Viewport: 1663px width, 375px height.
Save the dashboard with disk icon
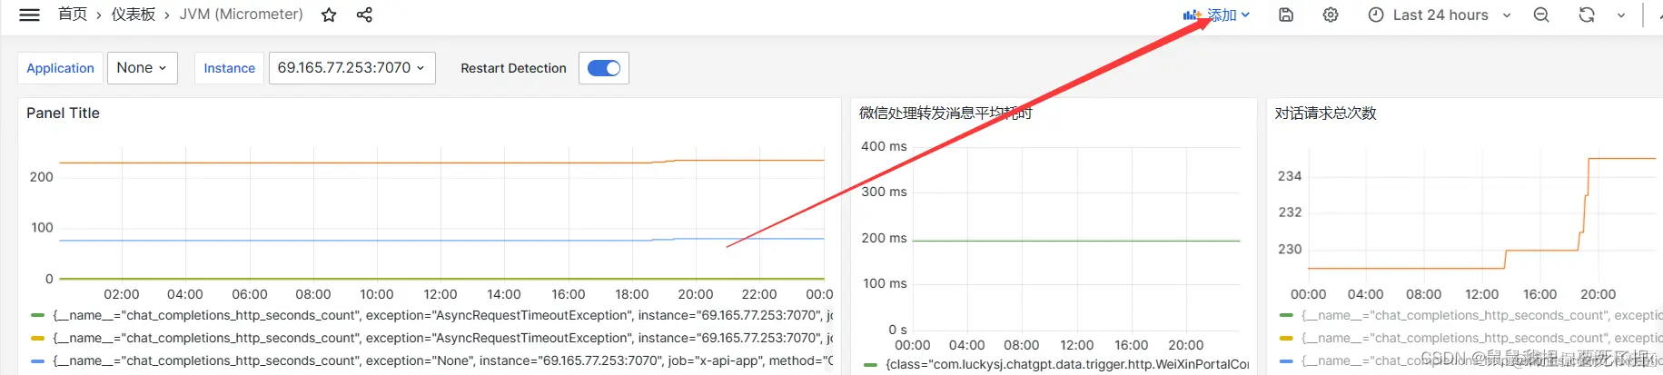tap(1286, 15)
